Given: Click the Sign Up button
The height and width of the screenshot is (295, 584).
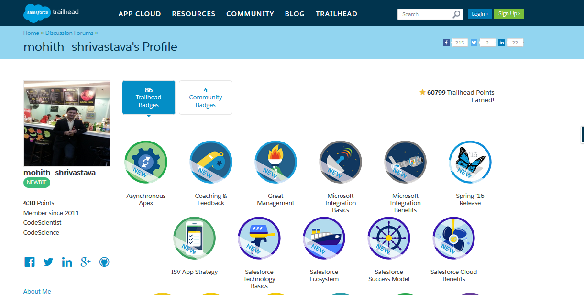Looking at the screenshot, I should (x=509, y=14).
